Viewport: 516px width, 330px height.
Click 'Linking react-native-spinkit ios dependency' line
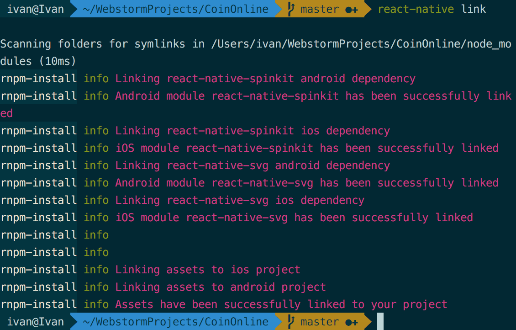[x=253, y=131]
